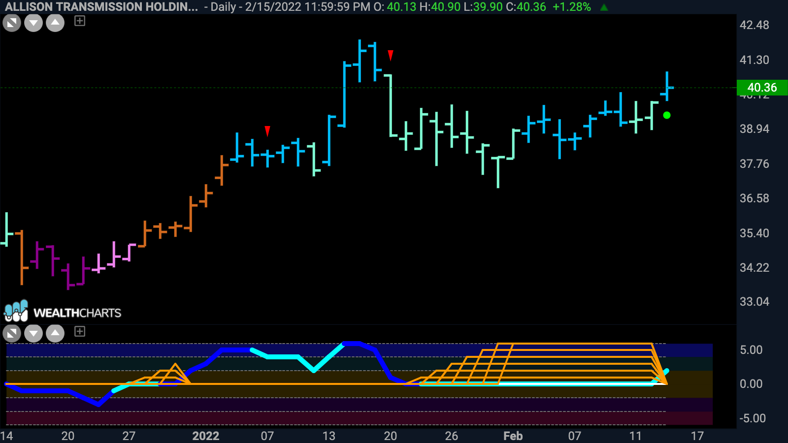Click the indicator panel's plus expand icon

80,331
